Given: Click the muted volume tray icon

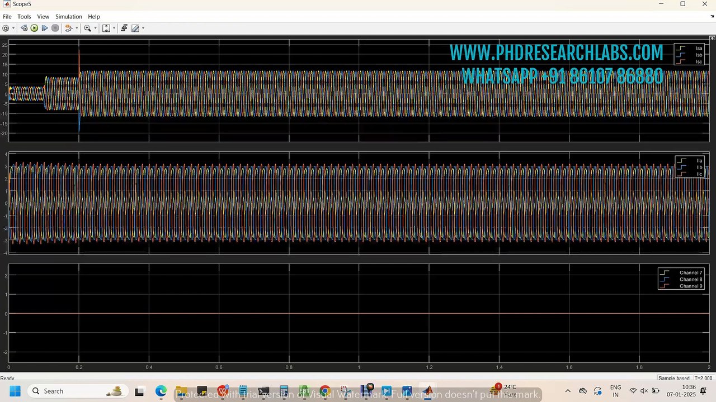Looking at the screenshot, I should point(644,391).
